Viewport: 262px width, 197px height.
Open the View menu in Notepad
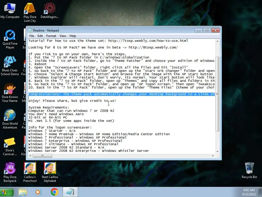click(63, 36)
